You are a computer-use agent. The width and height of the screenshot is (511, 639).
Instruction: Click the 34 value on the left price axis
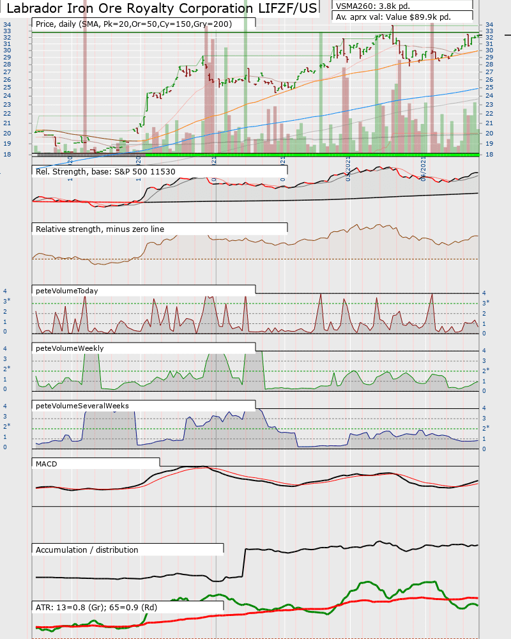(7, 24)
